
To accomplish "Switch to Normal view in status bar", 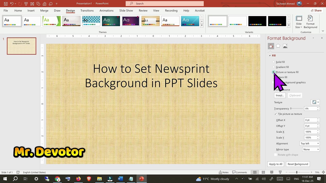I will [255, 172].
